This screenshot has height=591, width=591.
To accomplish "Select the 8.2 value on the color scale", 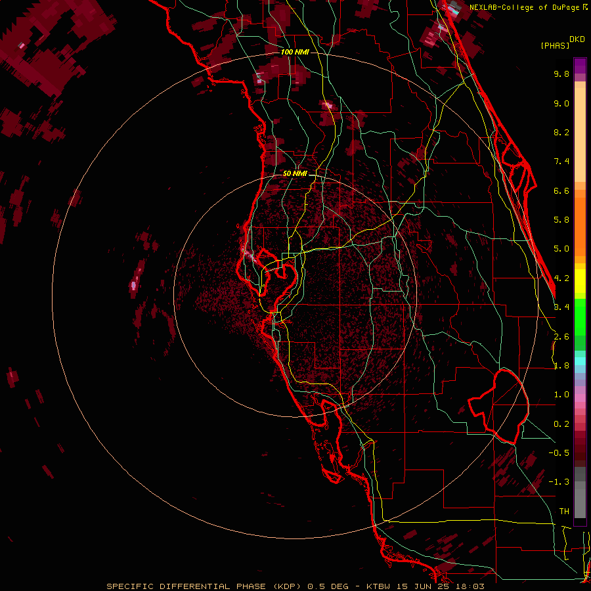I will coord(561,132).
